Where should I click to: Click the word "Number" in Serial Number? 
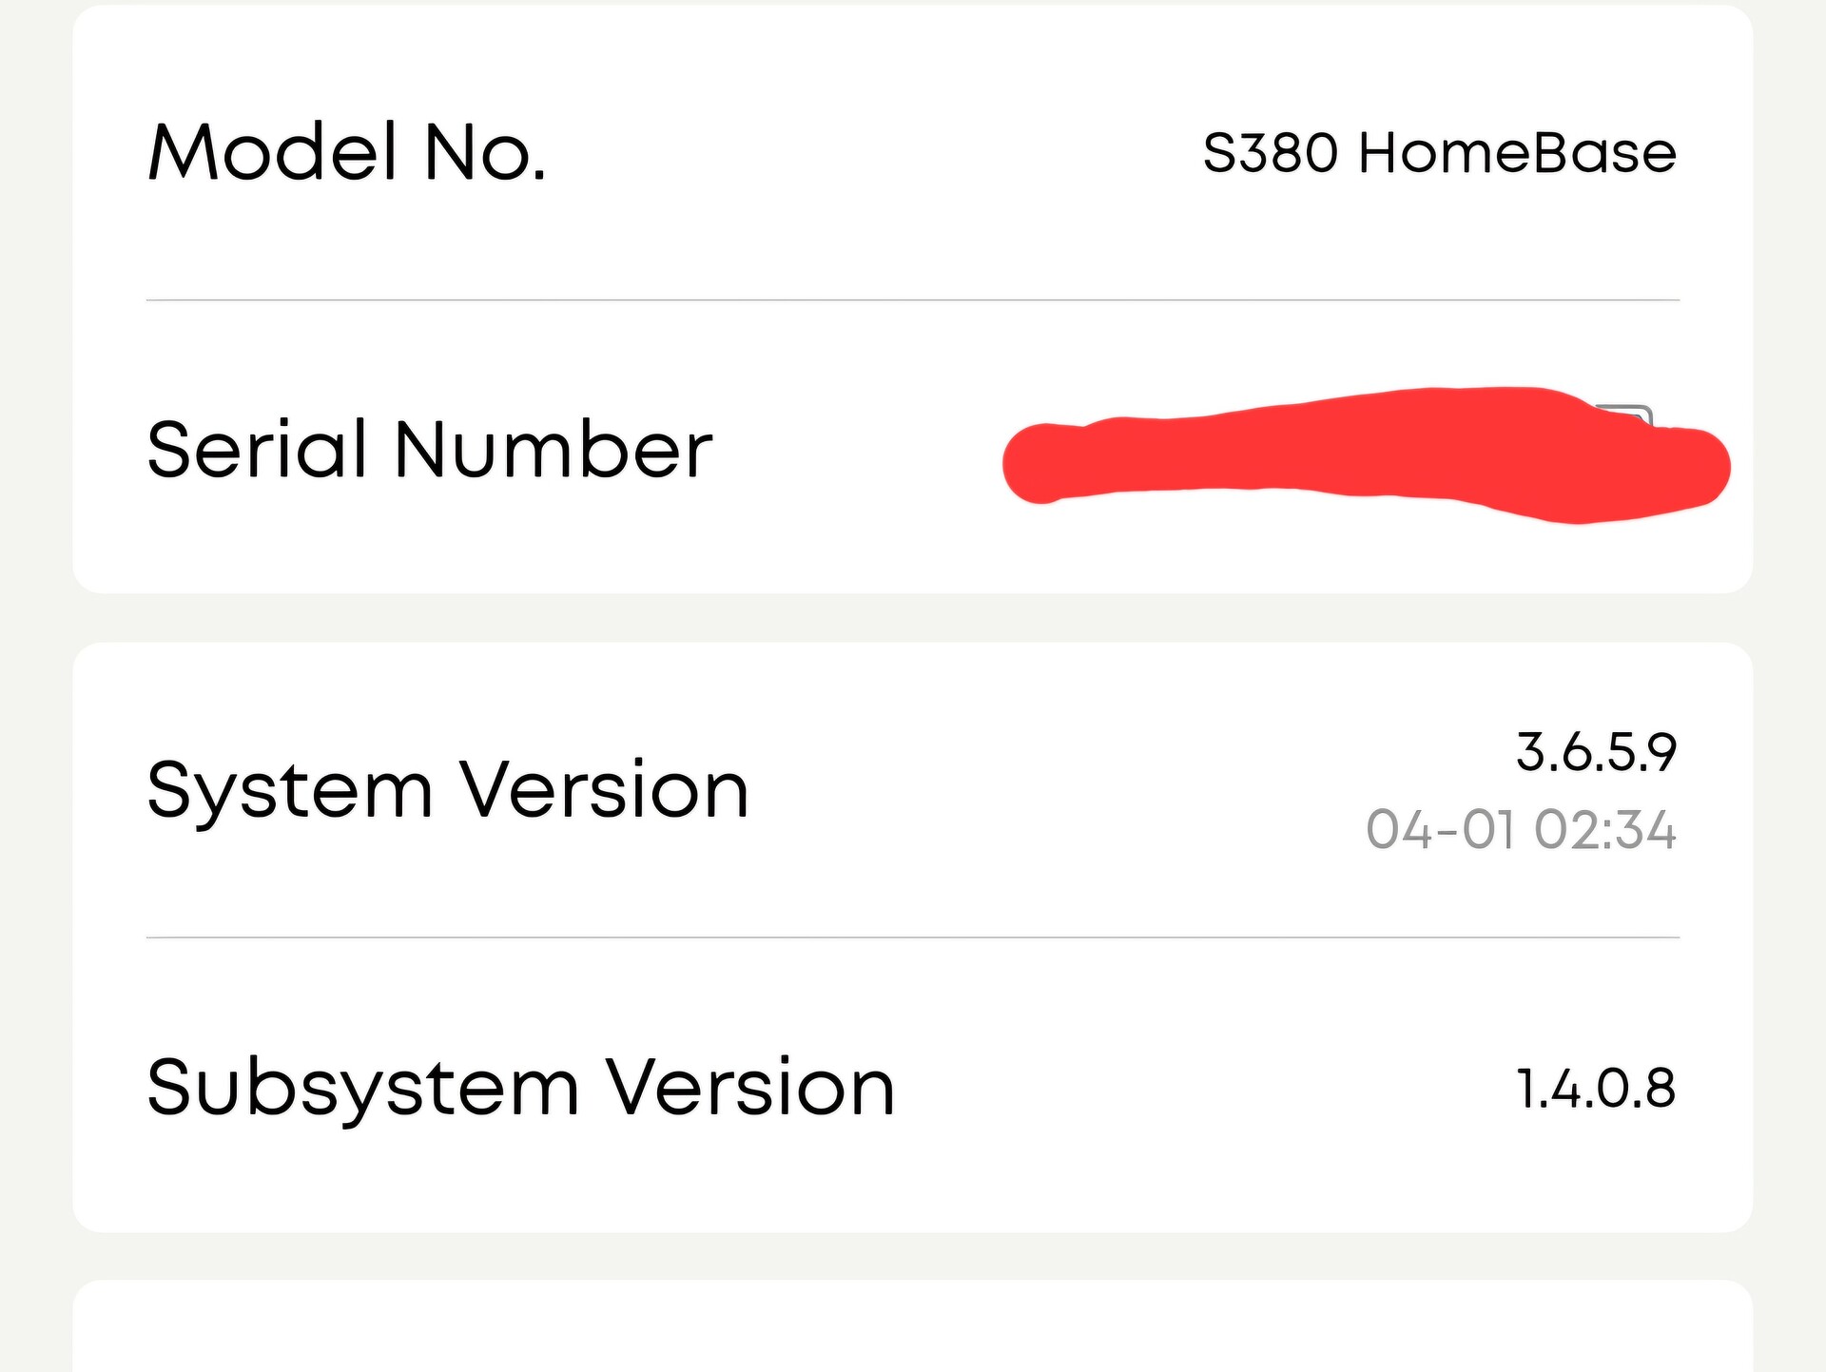[554, 450]
